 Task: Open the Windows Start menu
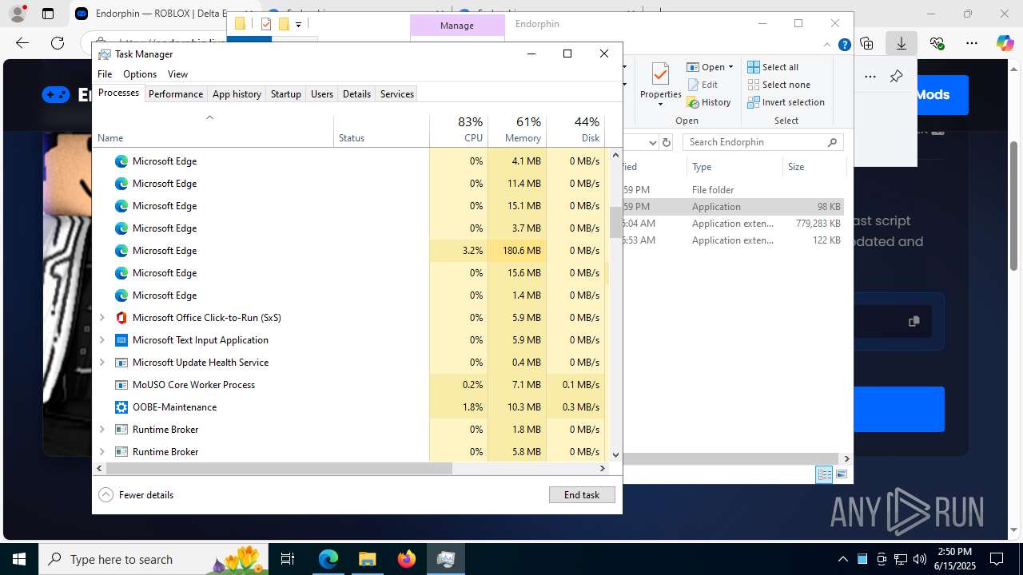click(19, 559)
